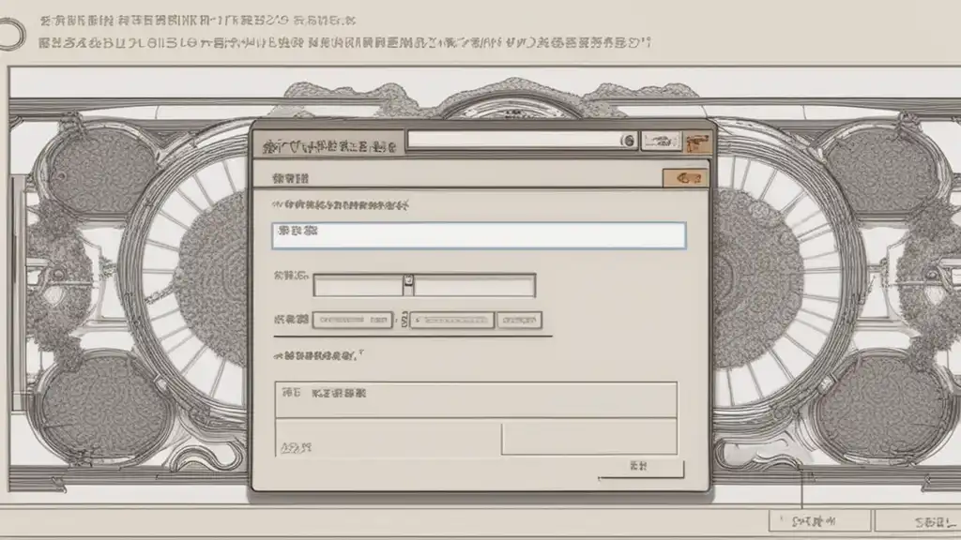Click the wide upper row of the lower table
This screenshot has height=540, width=961.
[476, 399]
